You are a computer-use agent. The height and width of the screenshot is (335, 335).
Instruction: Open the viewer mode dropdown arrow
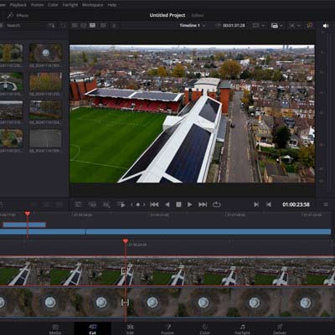tap(263, 26)
